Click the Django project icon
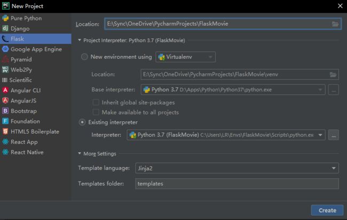Image resolution: width=347 pixels, height=220 pixels. 5,28
